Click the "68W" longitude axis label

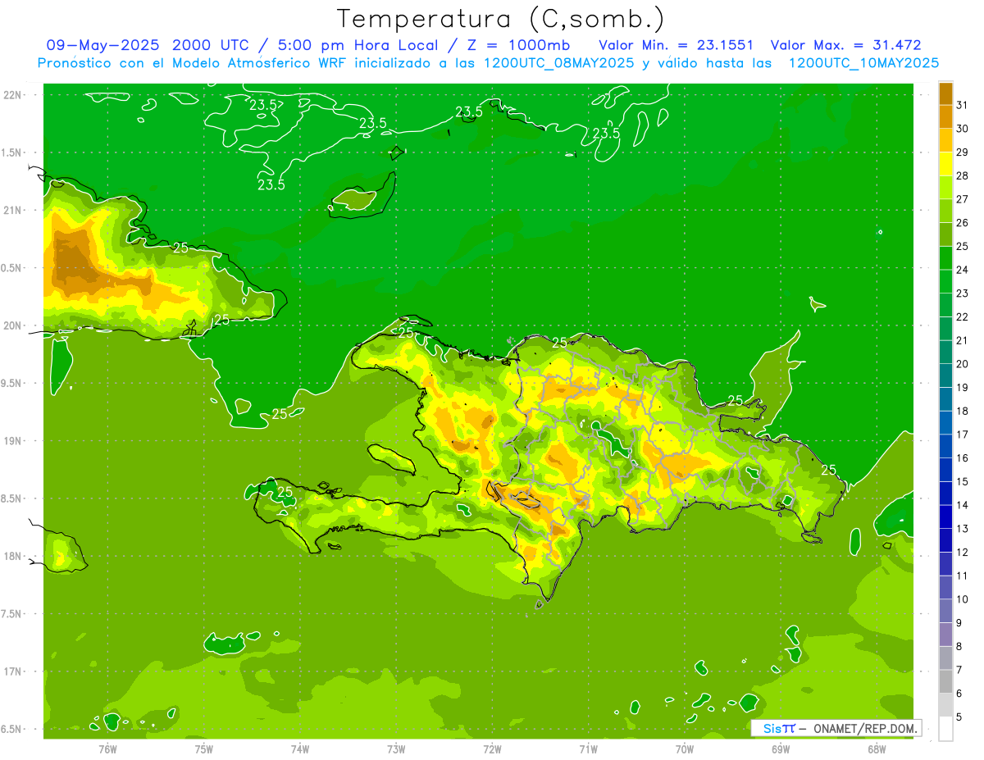coord(877,749)
